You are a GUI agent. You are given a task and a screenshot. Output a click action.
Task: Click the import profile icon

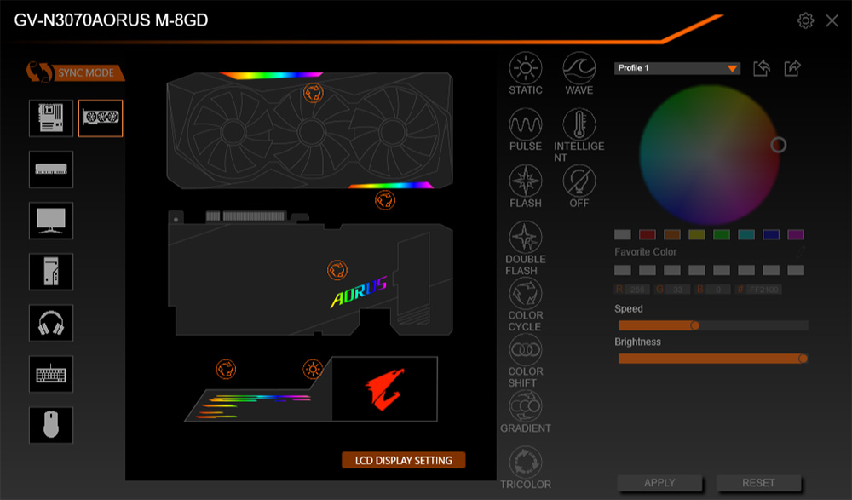(x=762, y=68)
